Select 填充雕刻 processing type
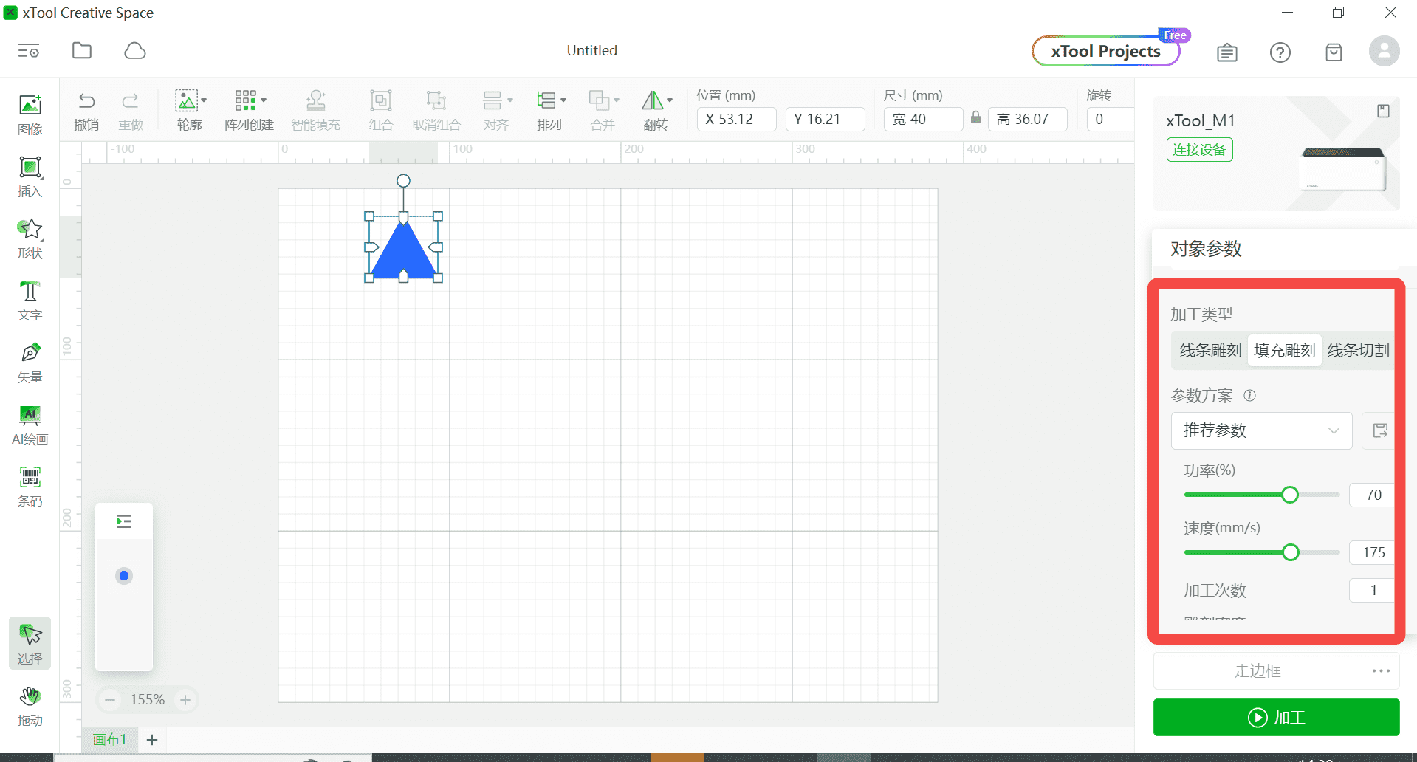The width and height of the screenshot is (1417, 762). (1284, 350)
